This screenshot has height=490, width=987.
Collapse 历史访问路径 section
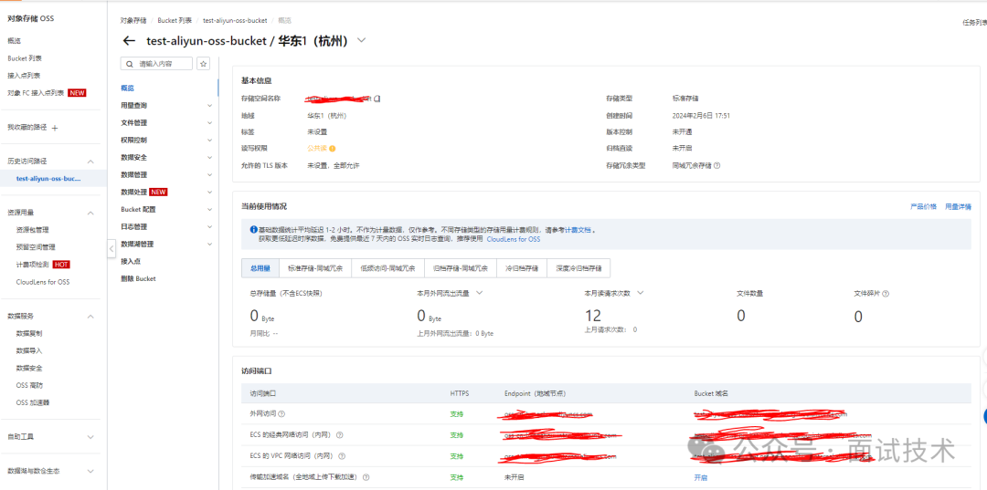click(90, 162)
